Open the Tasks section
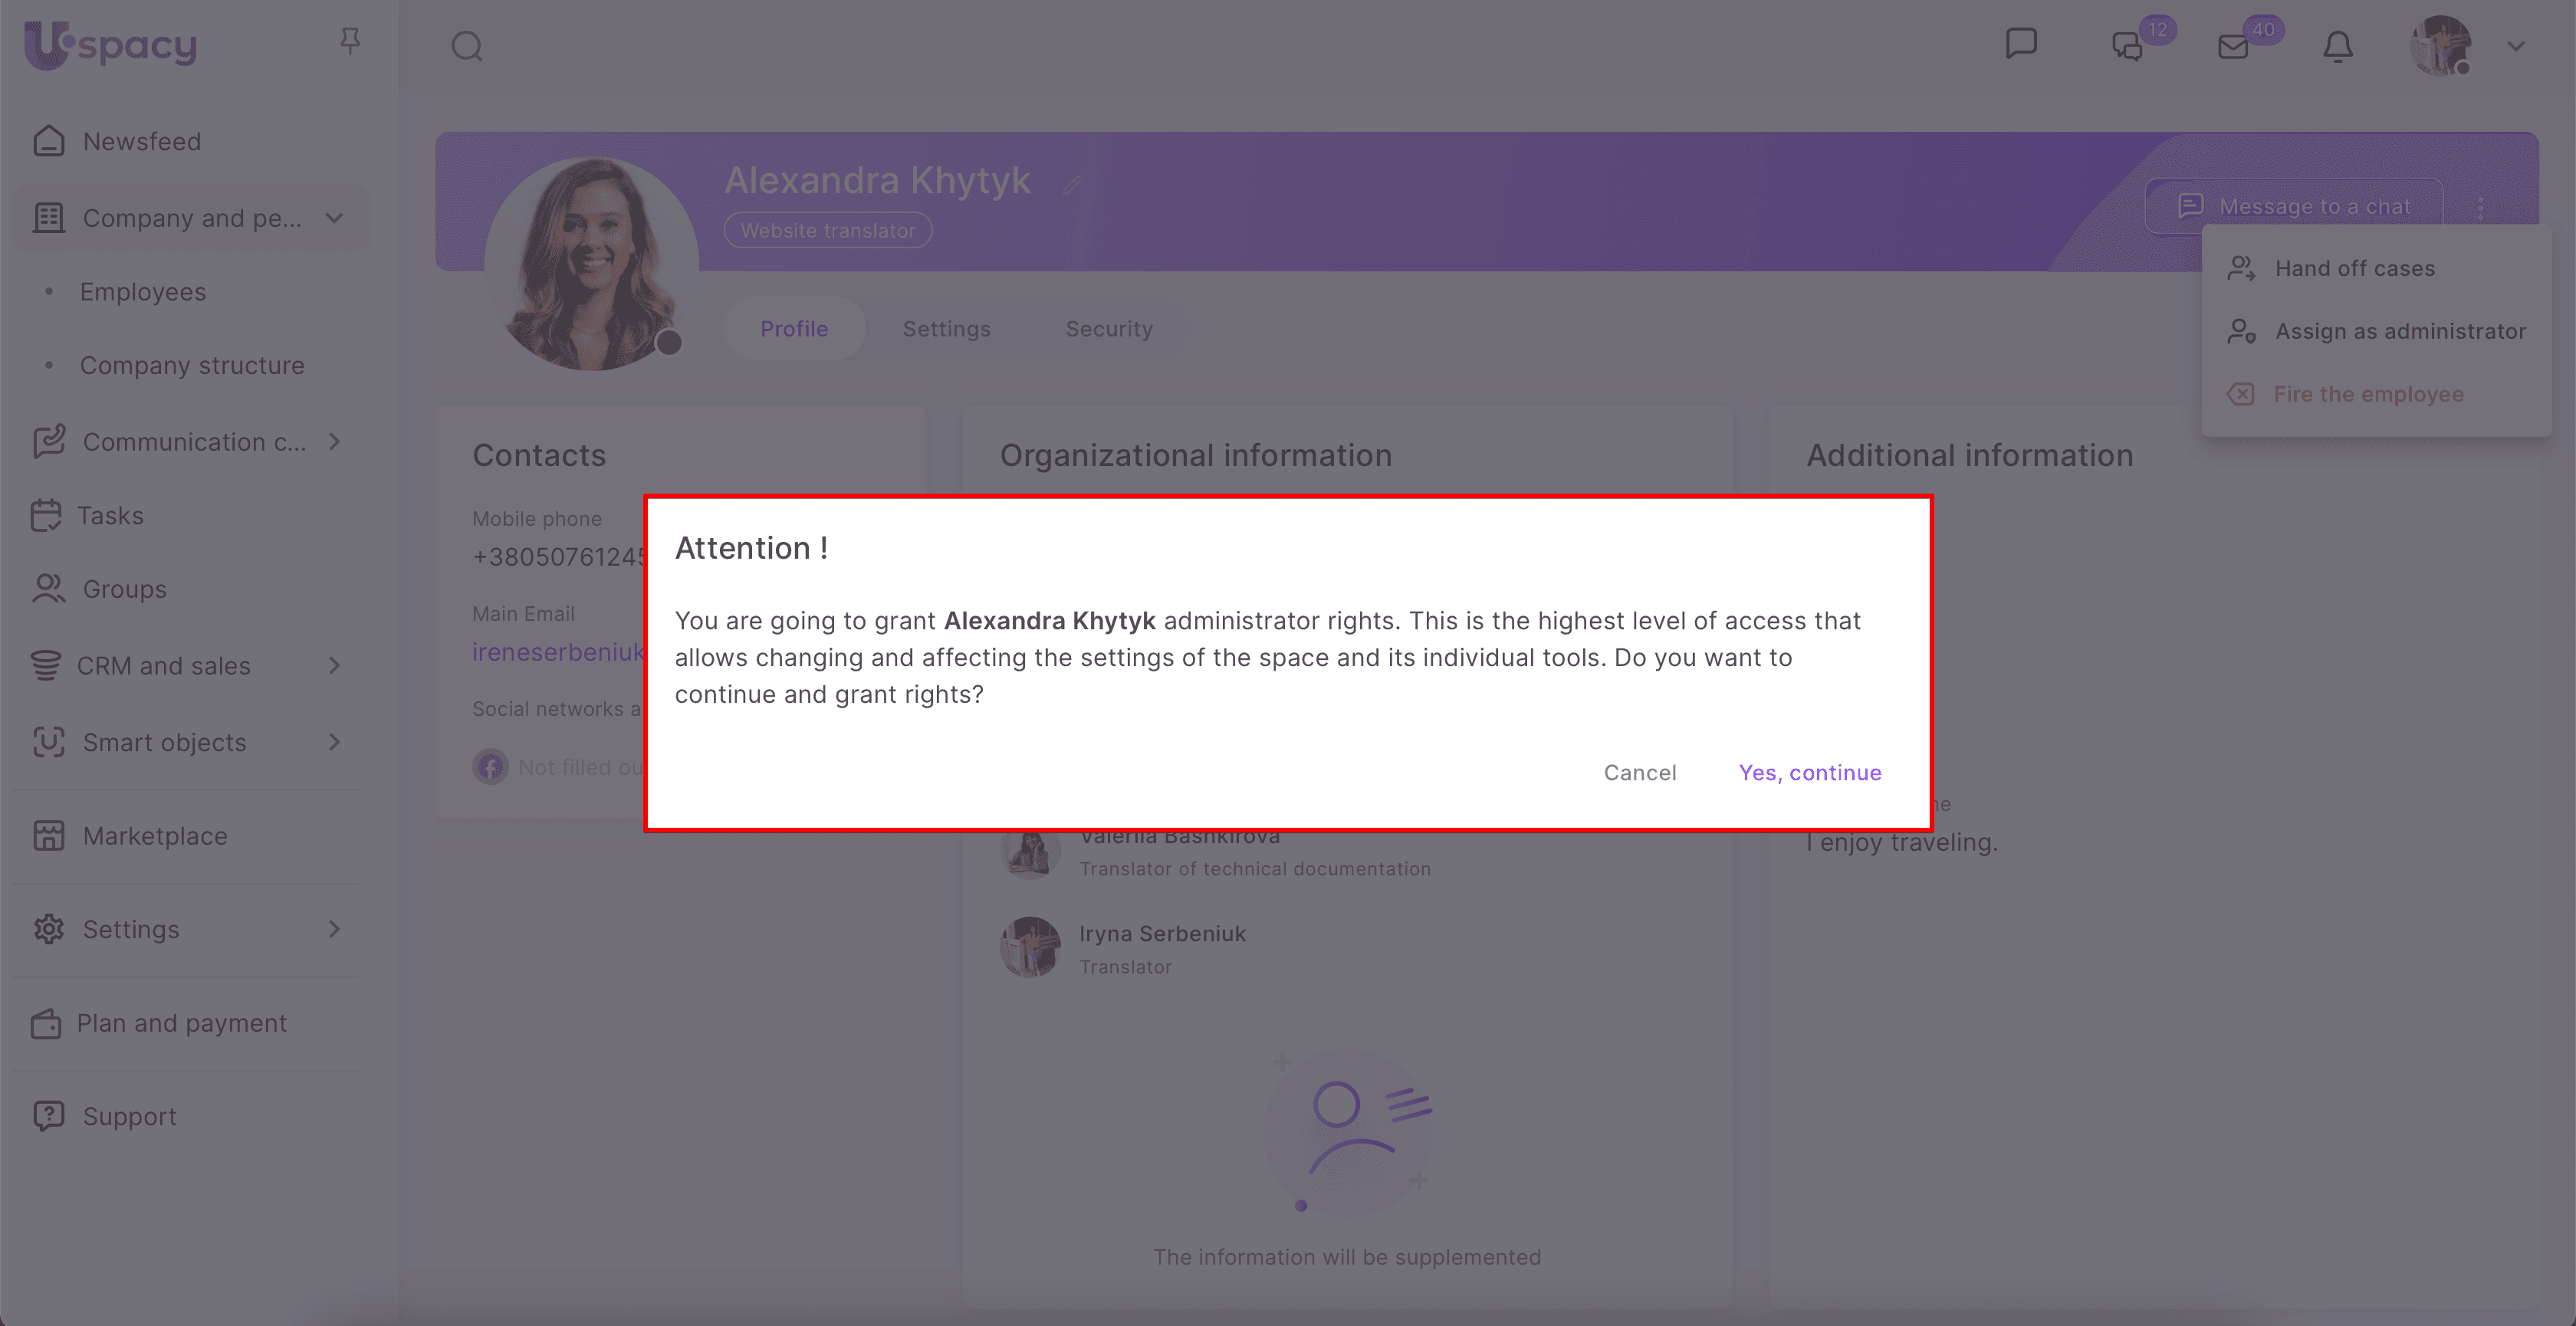Image resolution: width=2576 pixels, height=1326 pixels. coord(111,515)
